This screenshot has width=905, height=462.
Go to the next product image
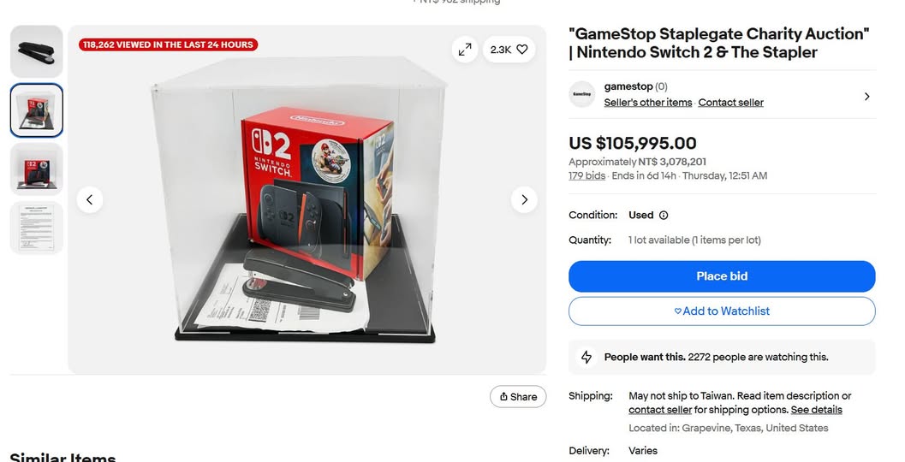pos(524,200)
